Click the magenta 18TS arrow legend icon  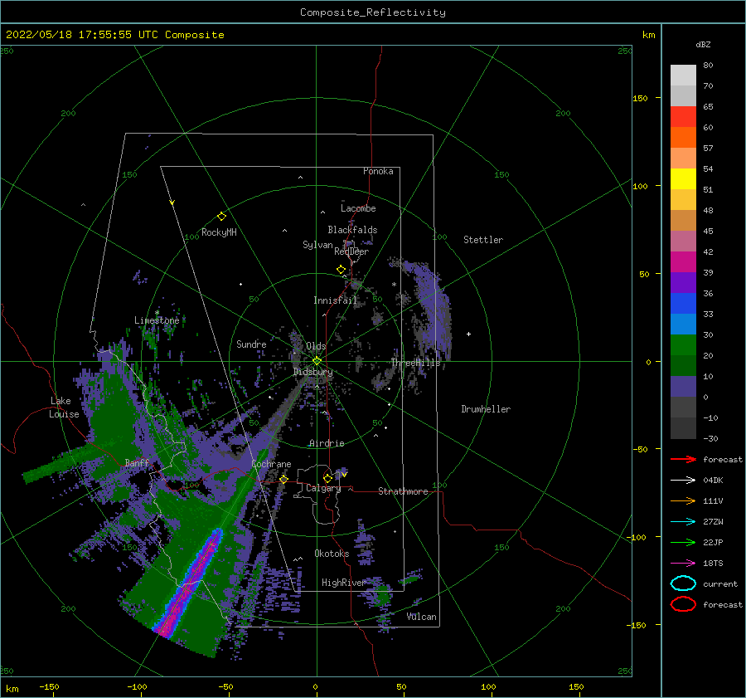click(x=683, y=564)
